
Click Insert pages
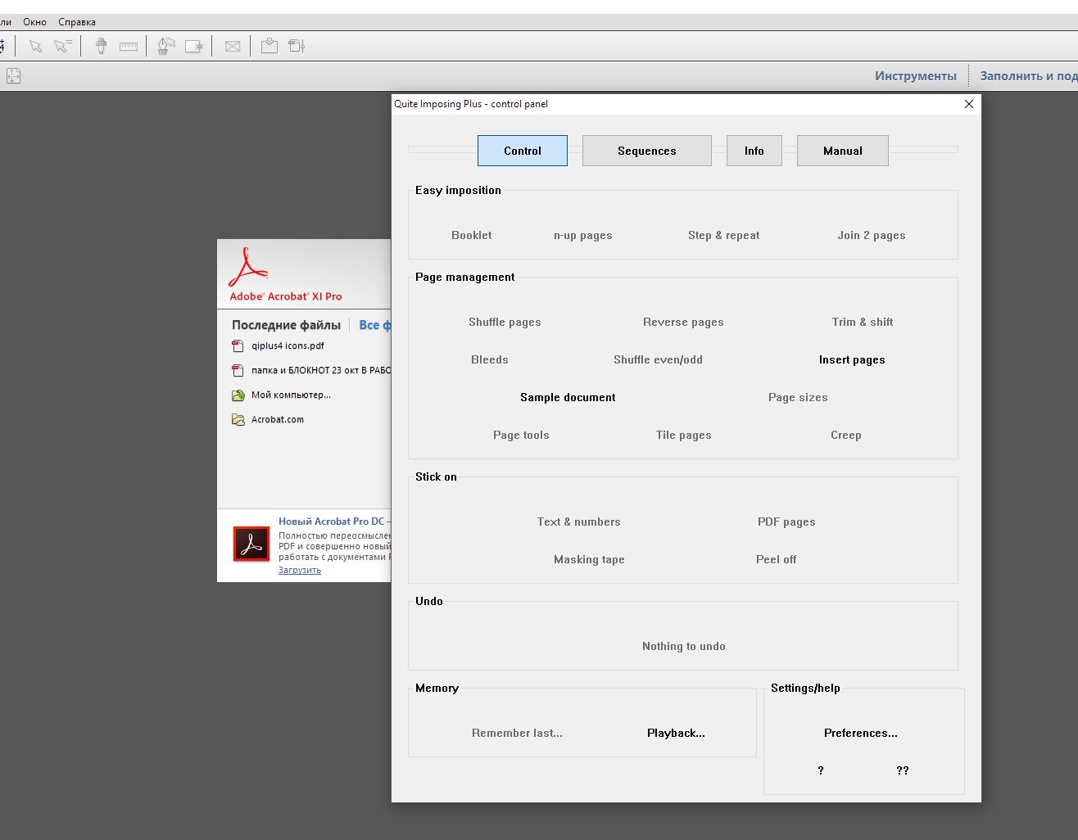tap(852, 359)
